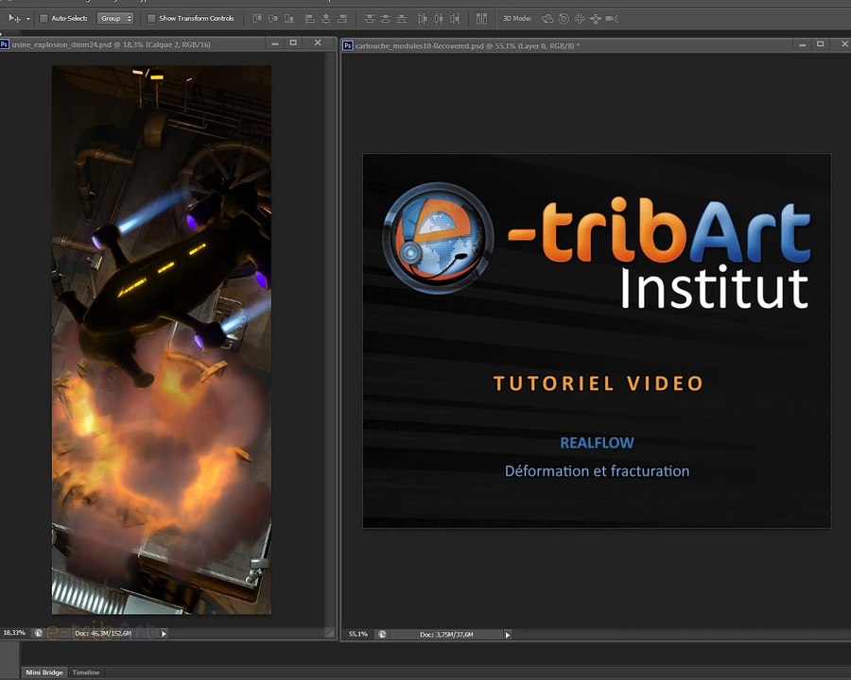The height and width of the screenshot is (680, 851).
Task: Select 3D Mode pan object icon
Action: (580, 19)
